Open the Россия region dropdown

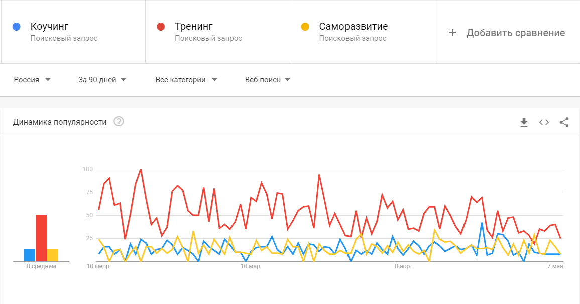32,80
